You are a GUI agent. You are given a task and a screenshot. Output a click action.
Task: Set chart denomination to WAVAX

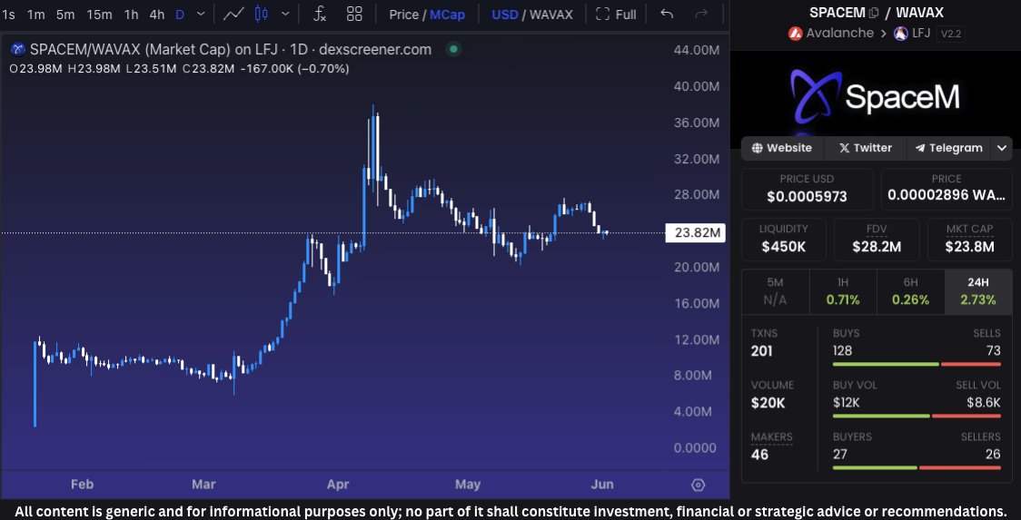point(550,15)
